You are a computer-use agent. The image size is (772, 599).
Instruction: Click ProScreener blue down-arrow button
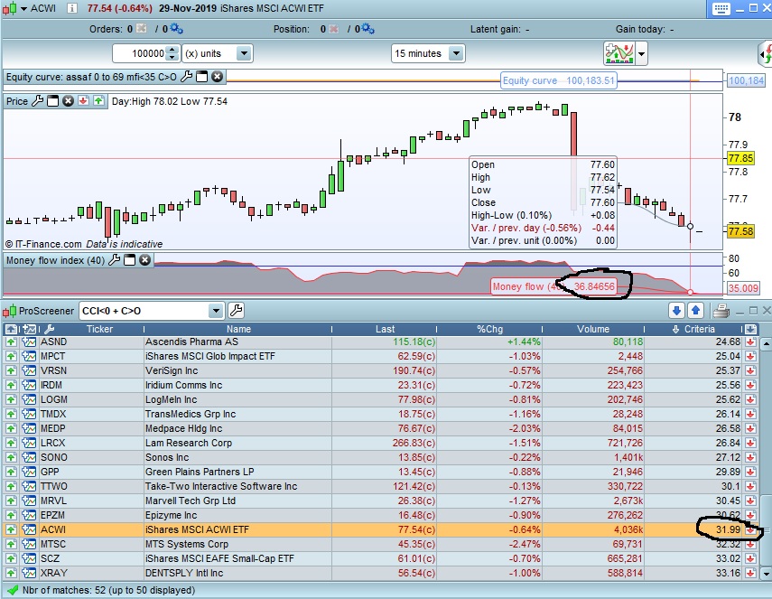click(676, 310)
